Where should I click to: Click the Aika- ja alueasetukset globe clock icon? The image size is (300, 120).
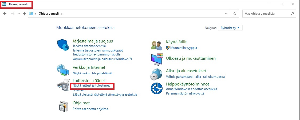coord(157,74)
